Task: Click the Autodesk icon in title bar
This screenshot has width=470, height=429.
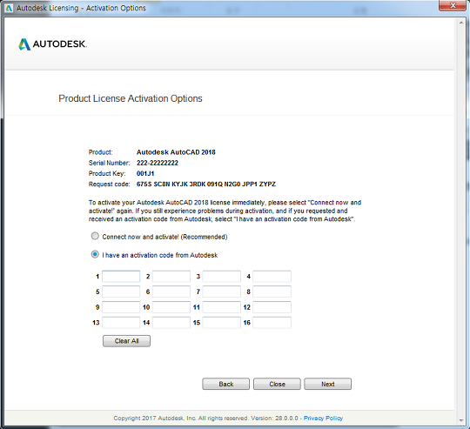Action: click(x=9, y=8)
